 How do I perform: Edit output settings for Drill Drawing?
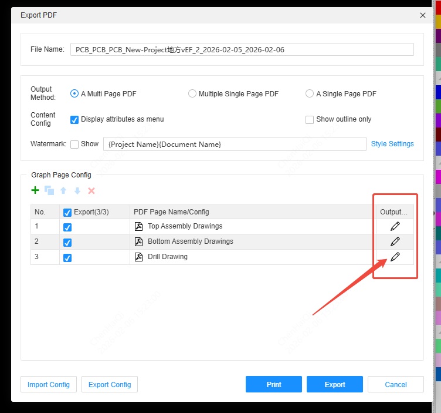[x=395, y=257]
